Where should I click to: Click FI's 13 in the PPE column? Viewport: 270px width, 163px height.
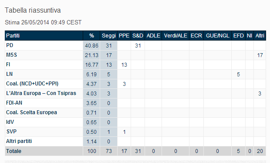[x=124, y=65]
